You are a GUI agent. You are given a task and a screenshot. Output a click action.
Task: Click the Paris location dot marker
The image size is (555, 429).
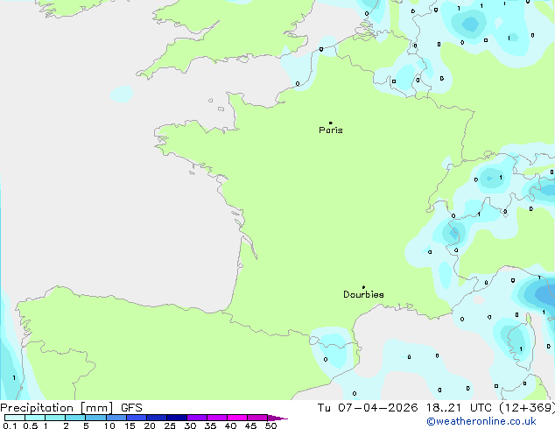pyautogui.click(x=331, y=123)
